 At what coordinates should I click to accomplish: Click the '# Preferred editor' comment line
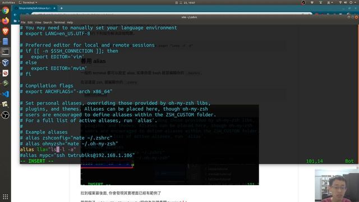point(88,45)
